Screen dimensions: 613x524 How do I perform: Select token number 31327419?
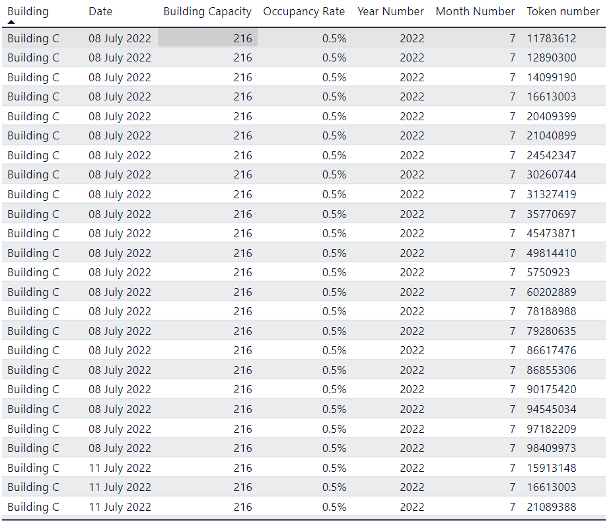pos(551,194)
